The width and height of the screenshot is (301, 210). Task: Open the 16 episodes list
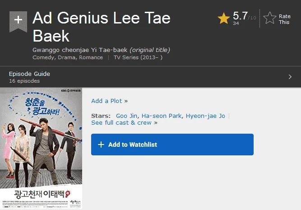click(24, 81)
